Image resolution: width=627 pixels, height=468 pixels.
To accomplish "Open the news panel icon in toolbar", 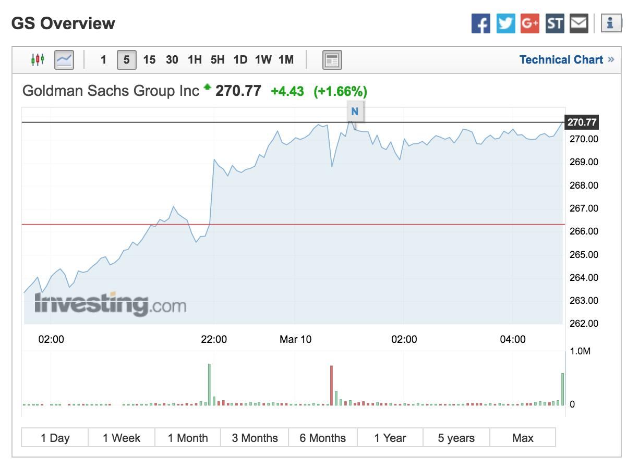I will tap(332, 60).
